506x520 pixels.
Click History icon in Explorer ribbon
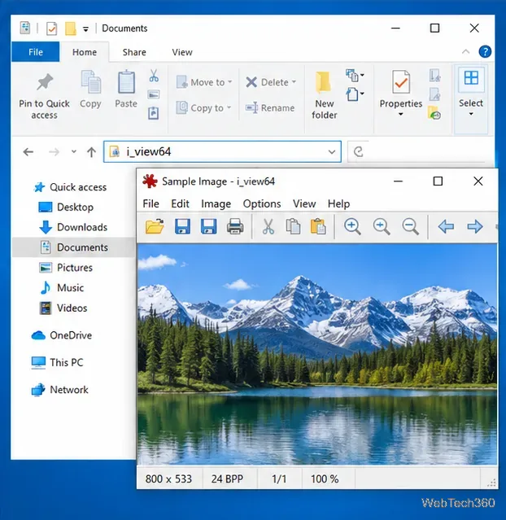coord(434,113)
